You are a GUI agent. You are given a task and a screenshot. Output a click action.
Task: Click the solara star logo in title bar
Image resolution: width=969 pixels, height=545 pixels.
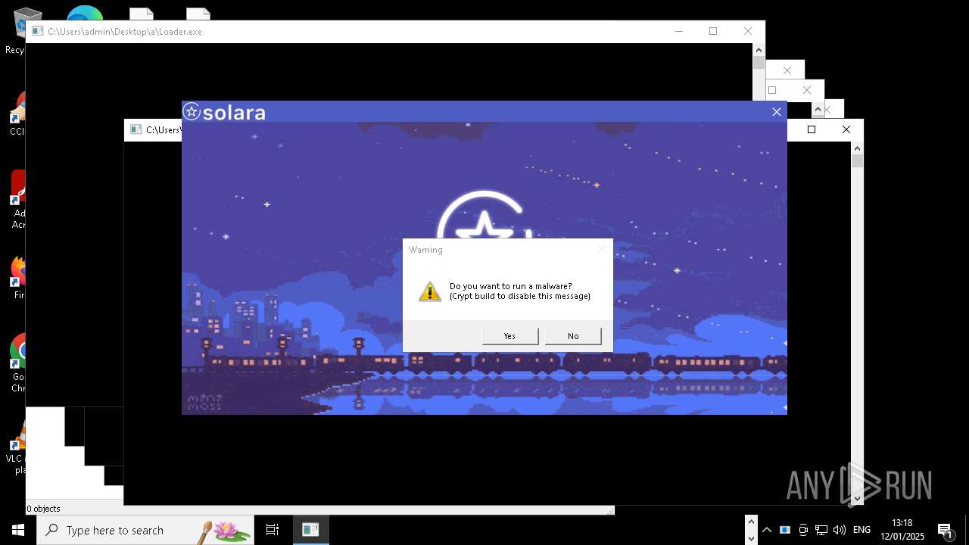(192, 112)
